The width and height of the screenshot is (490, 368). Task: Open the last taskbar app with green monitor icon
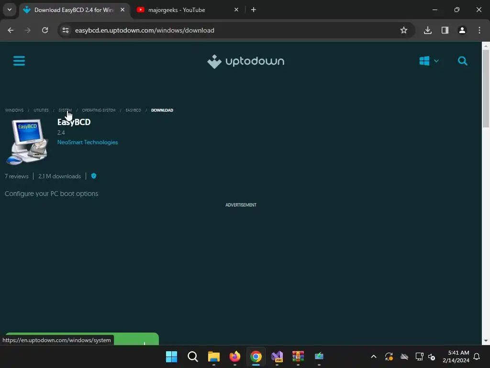pyautogui.click(x=319, y=356)
